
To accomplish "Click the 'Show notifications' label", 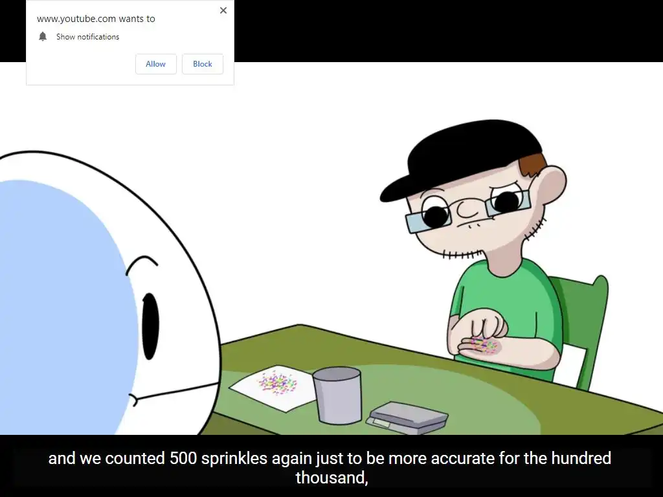I will click(88, 37).
